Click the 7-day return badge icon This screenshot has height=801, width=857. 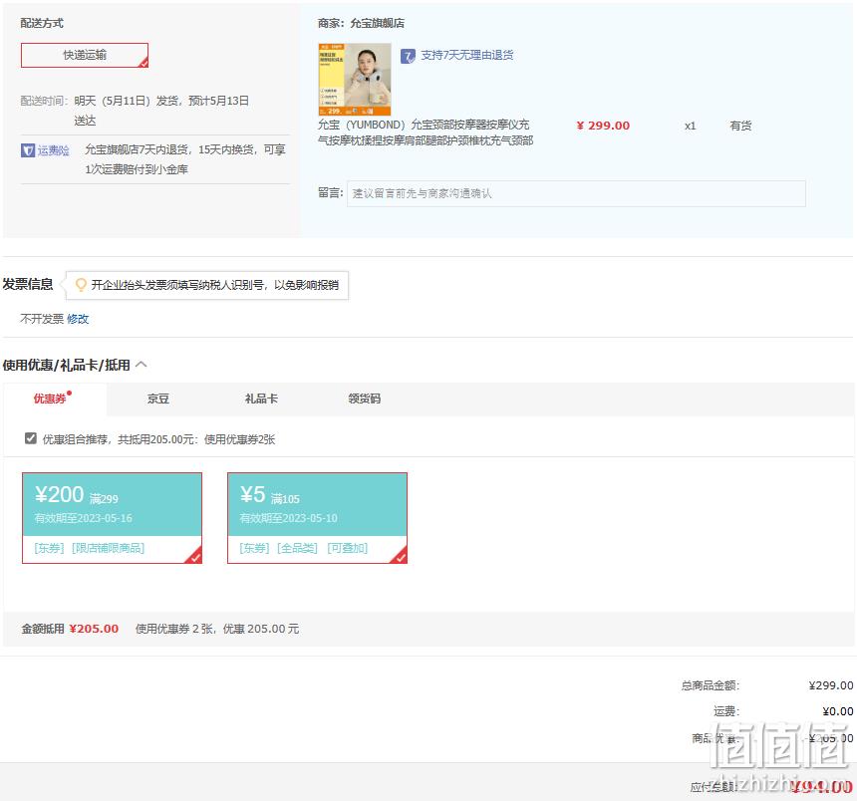pyautogui.click(x=408, y=56)
